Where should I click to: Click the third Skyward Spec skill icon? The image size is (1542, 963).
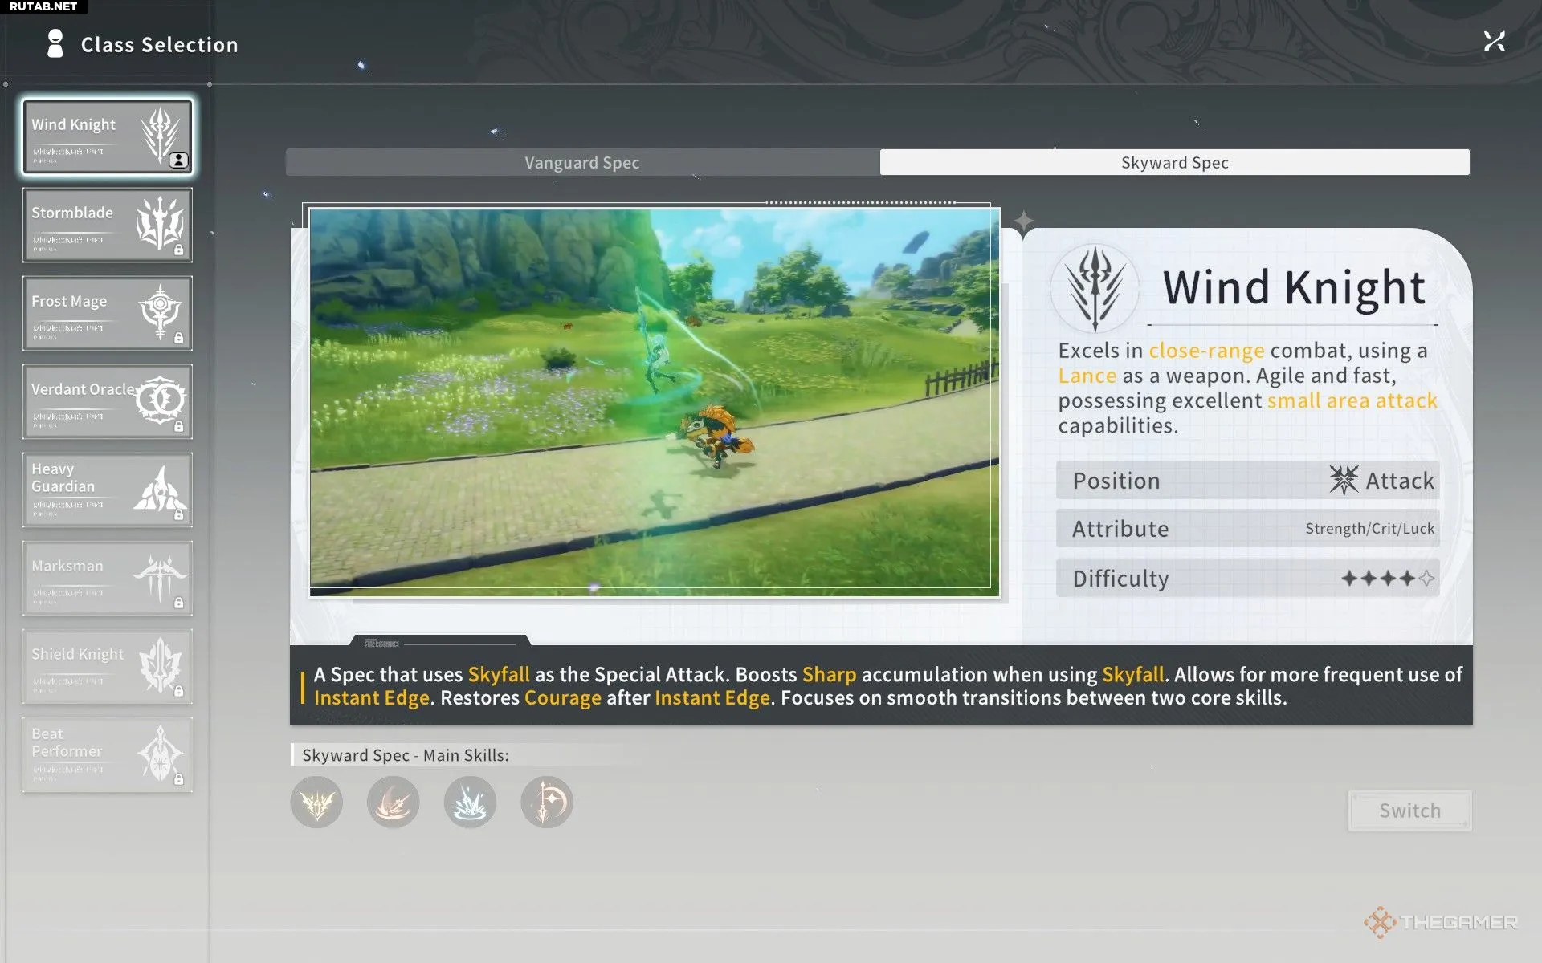pos(470,802)
